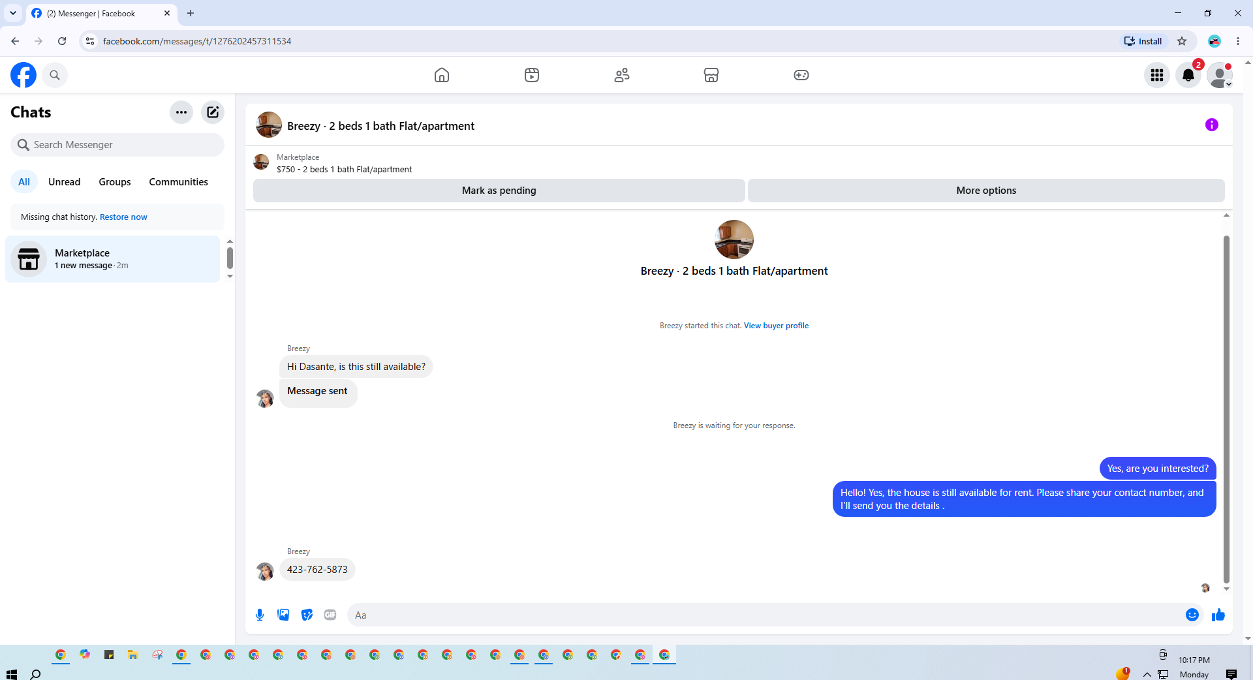Go to the Home feed icon

[x=442, y=75]
